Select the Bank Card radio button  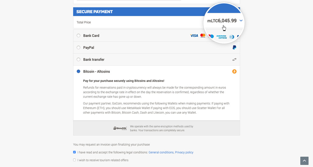[79, 36]
